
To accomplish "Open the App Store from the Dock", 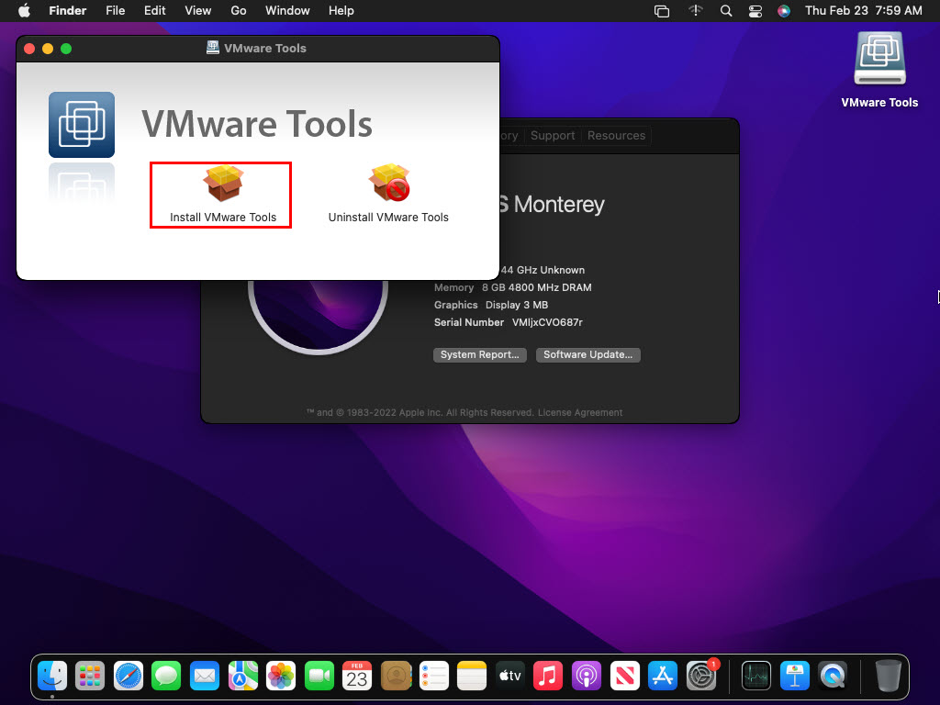I will [663, 677].
